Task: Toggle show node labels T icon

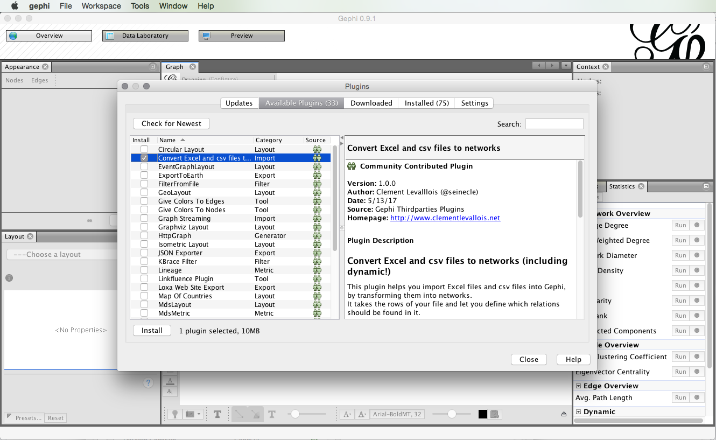Action: click(x=217, y=414)
